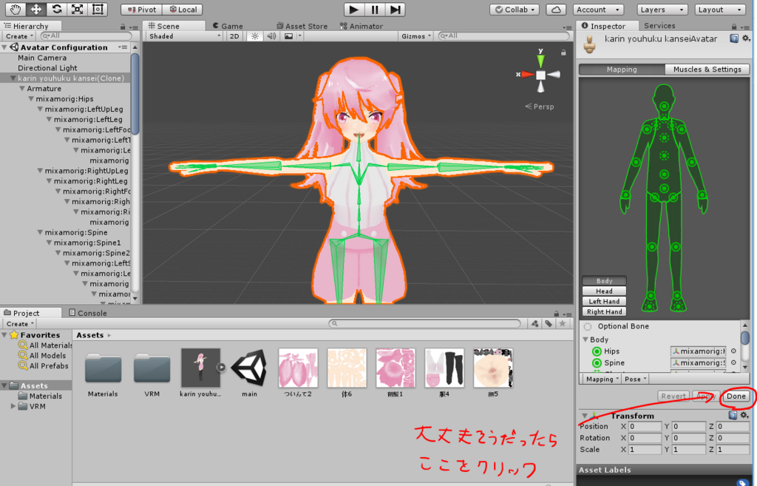The image size is (757, 486).
Task: Select Directional Light in Hierarchy
Action: pyautogui.click(x=47, y=68)
